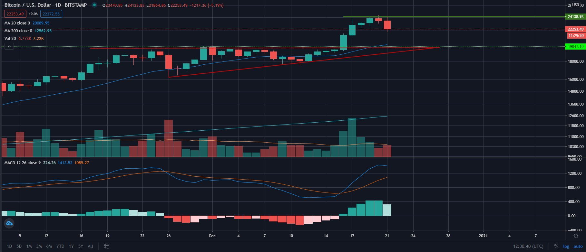Click the red sell price 22253.49 button
Viewport: 586px width, 252px height.
[x=15, y=14]
